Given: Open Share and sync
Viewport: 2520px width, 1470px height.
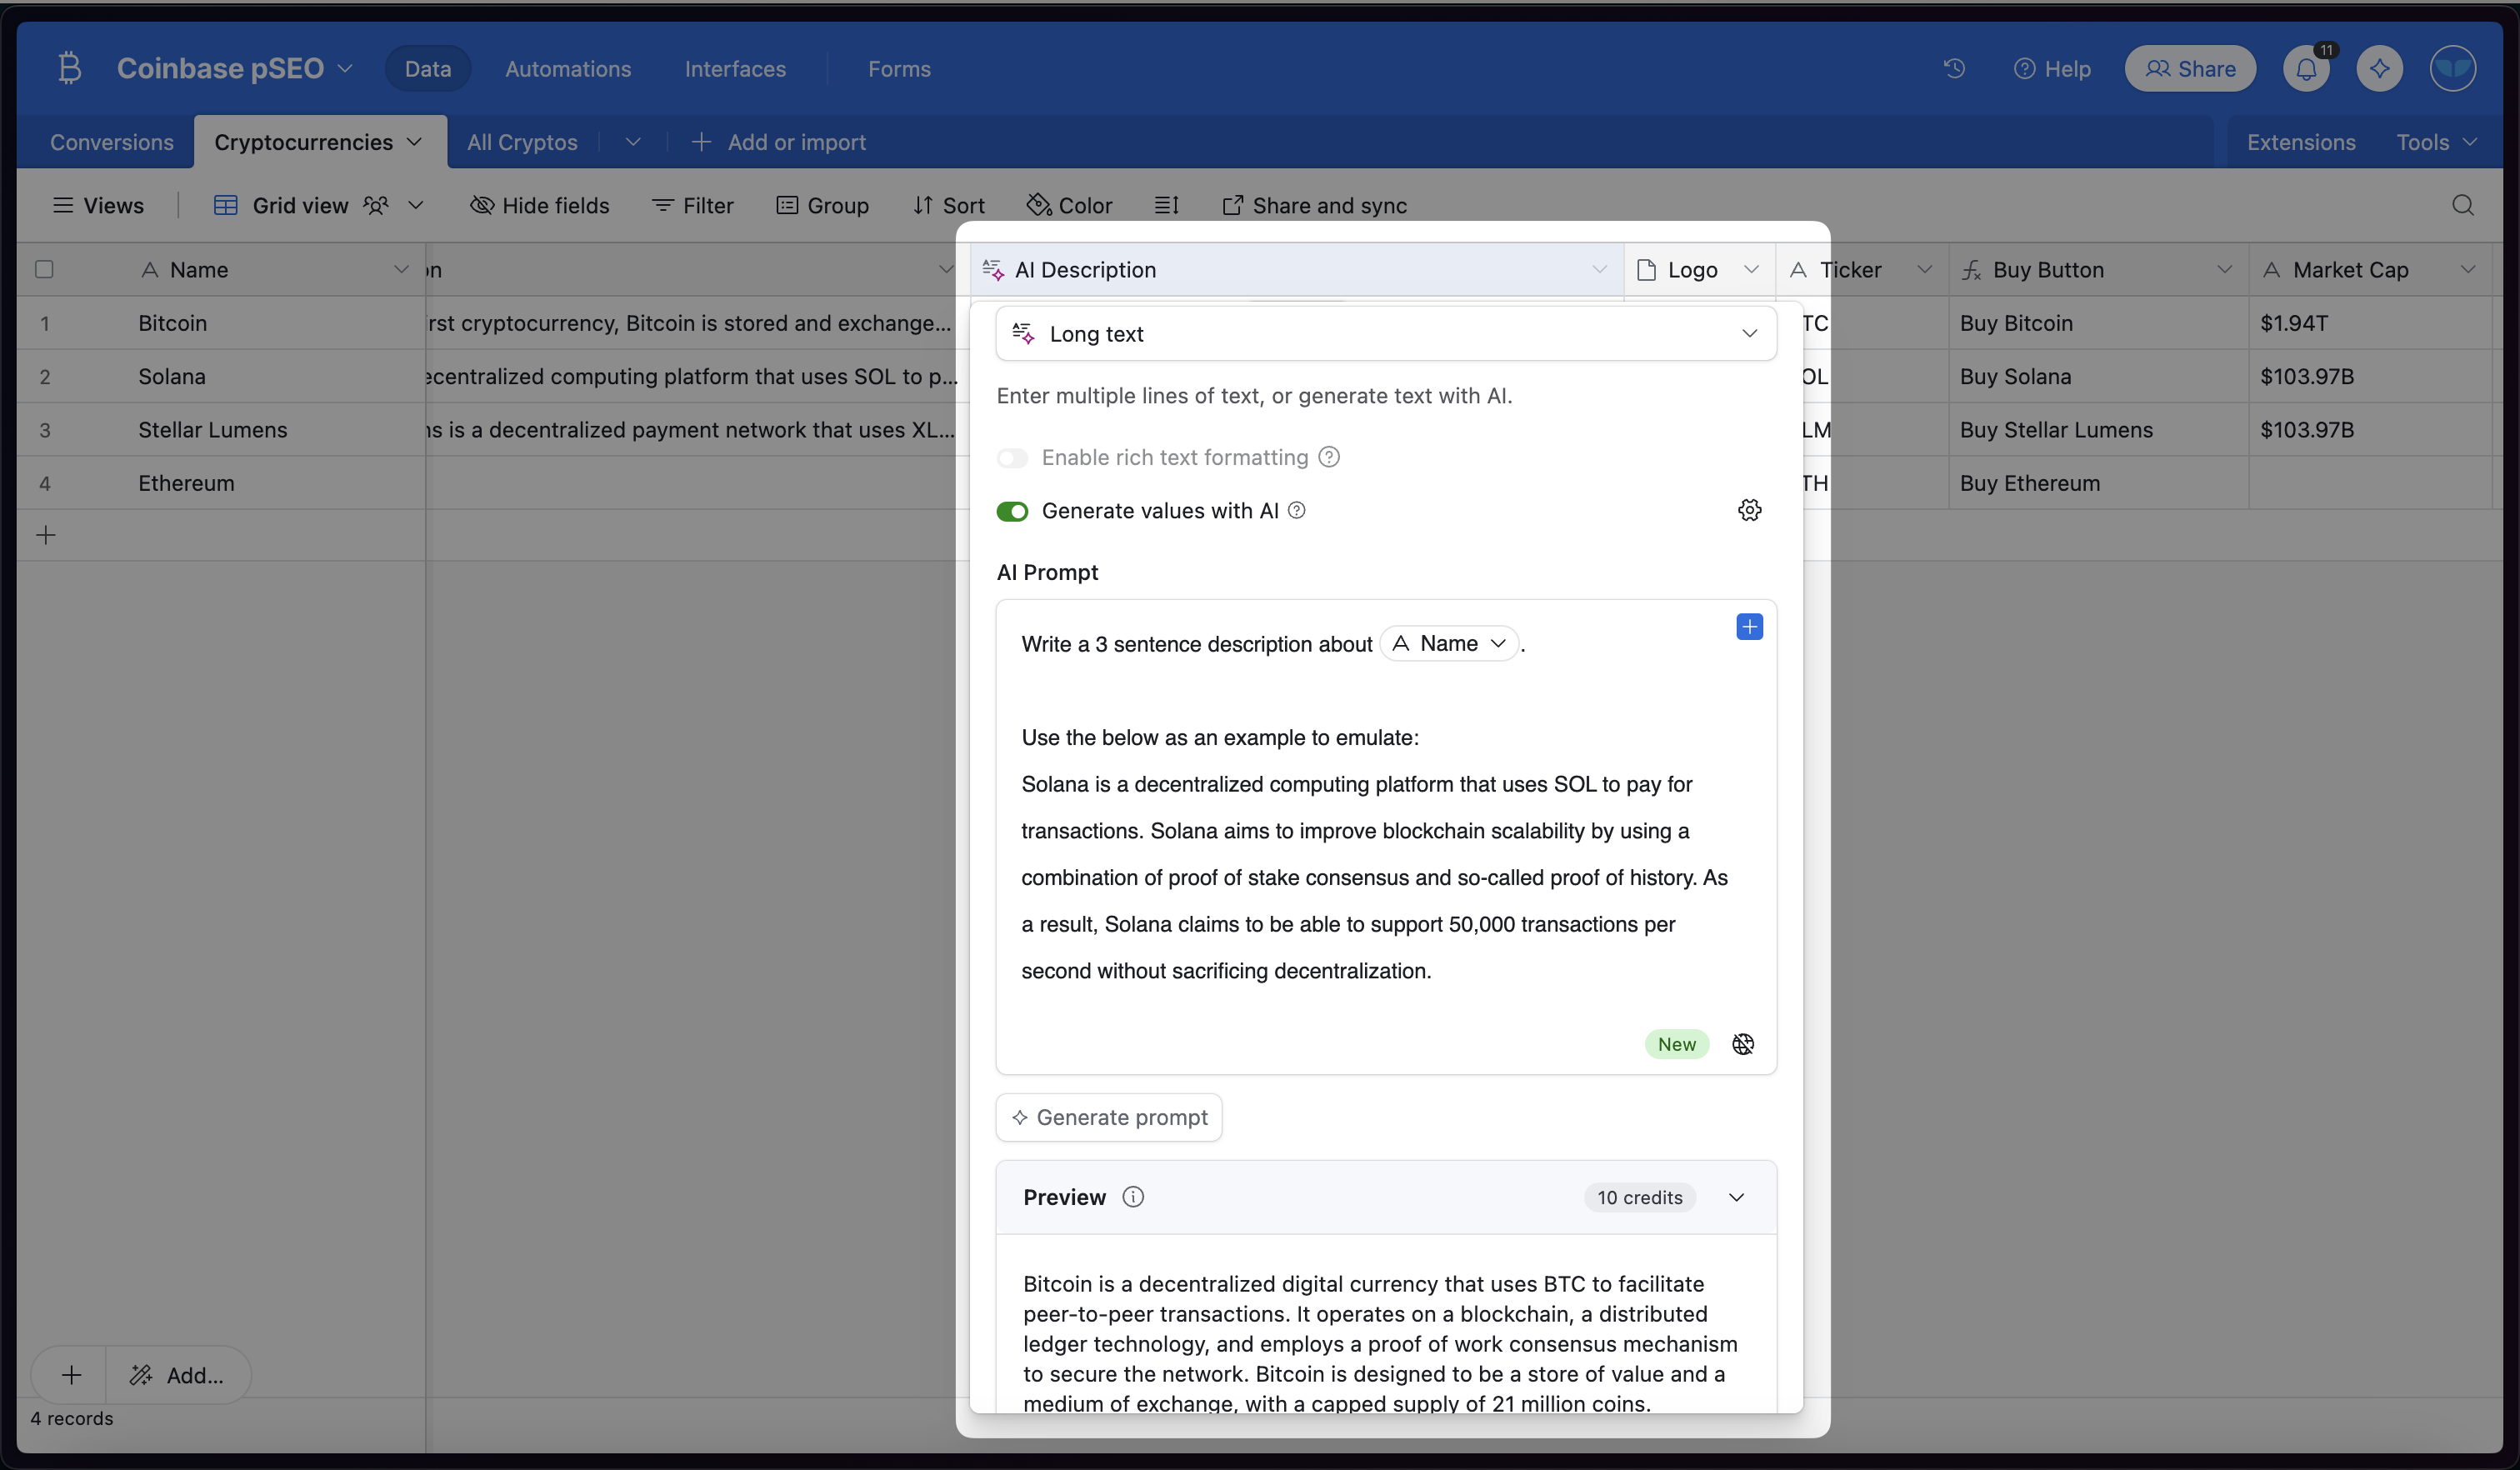Looking at the screenshot, I should click(1314, 205).
